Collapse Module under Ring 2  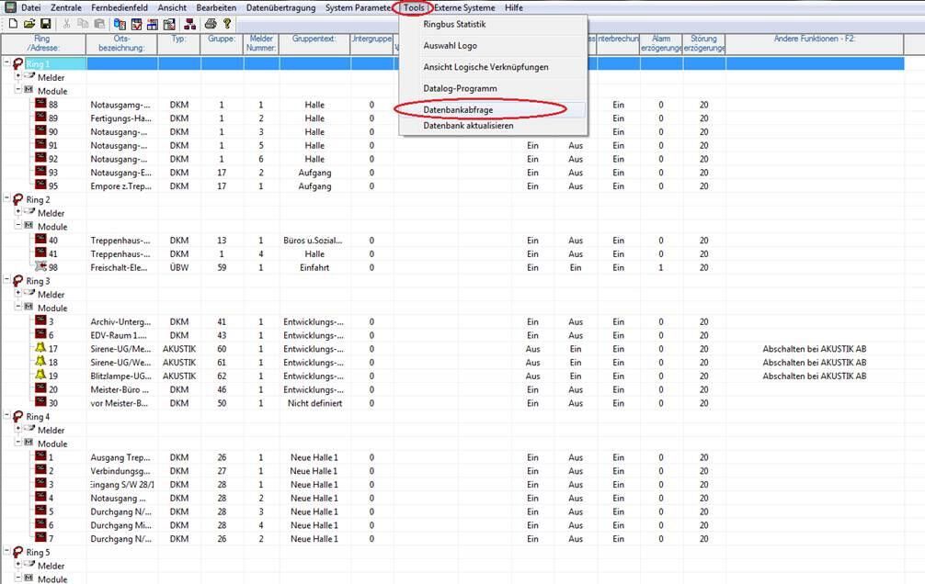[18, 225]
